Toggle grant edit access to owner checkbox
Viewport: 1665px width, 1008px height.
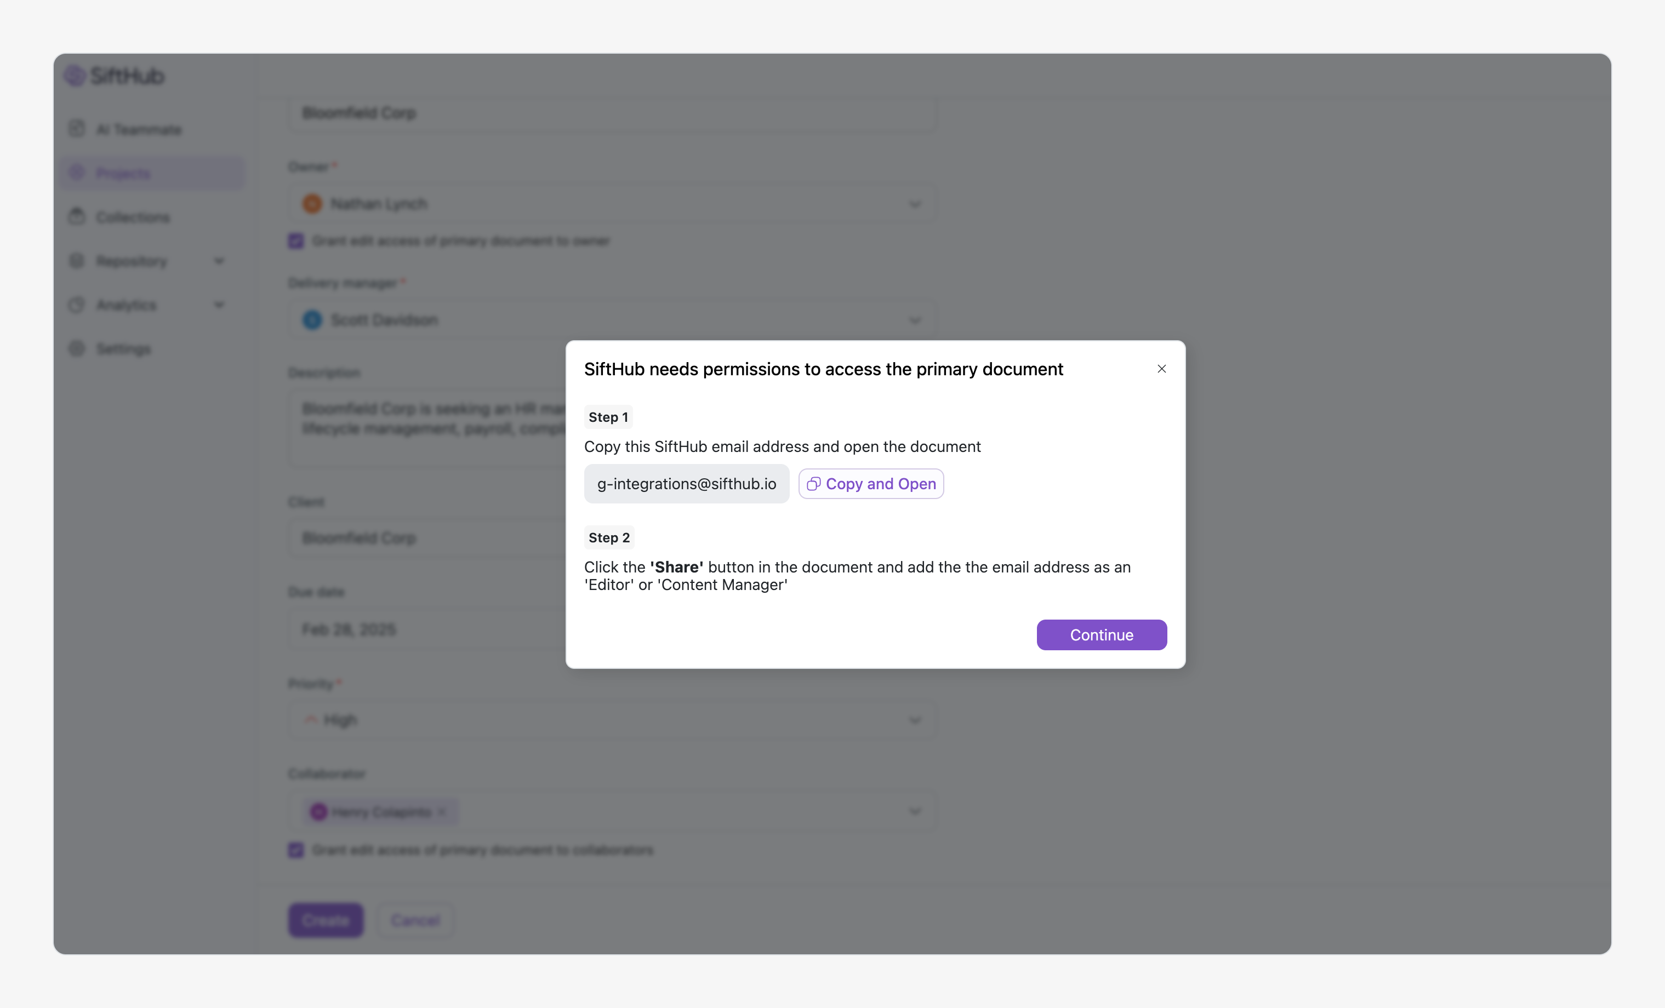coord(296,241)
